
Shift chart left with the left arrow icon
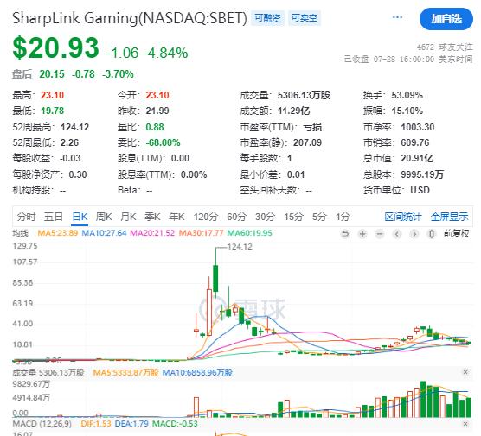[397, 234]
